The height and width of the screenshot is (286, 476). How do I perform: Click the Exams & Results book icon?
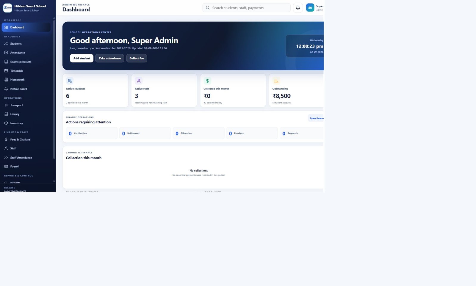coord(6,62)
